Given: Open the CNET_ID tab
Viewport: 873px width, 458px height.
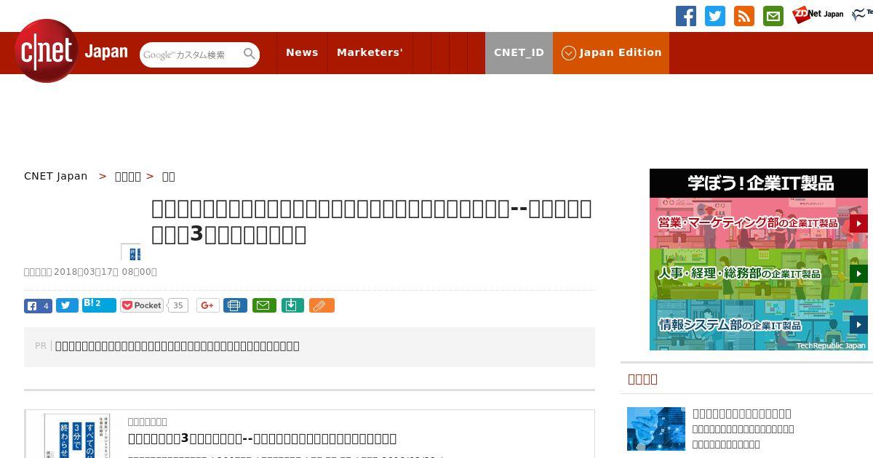Looking at the screenshot, I should pos(519,52).
